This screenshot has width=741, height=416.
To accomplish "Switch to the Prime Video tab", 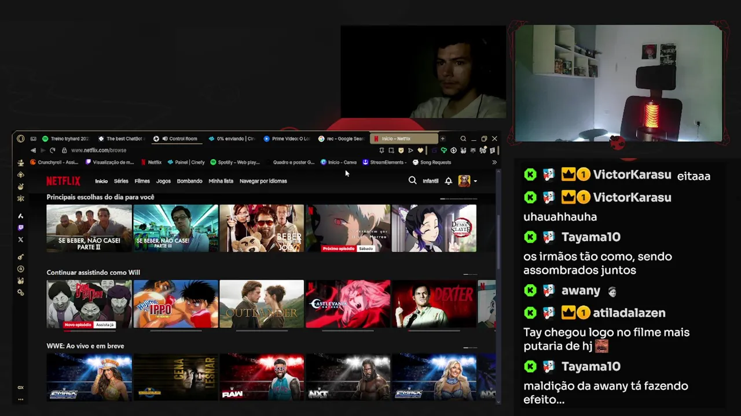I will [x=287, y=139].
